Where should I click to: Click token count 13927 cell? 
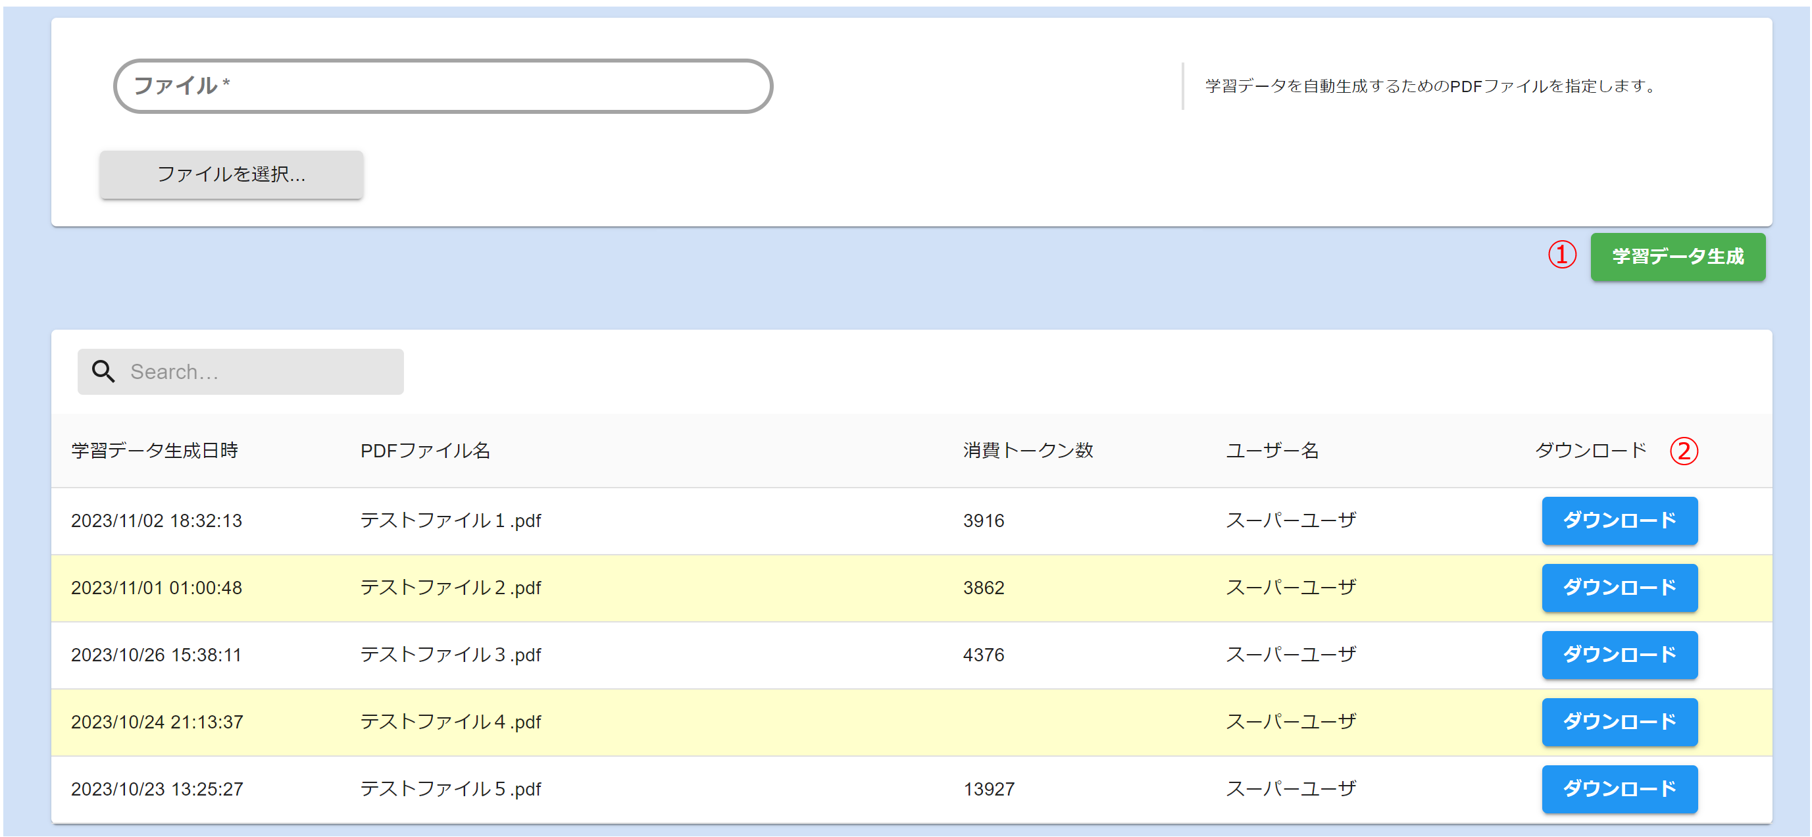click(x=988, y=789)
